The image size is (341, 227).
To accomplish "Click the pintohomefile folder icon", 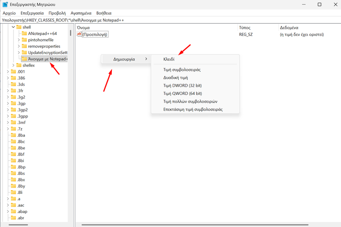I will pos(24,40).
